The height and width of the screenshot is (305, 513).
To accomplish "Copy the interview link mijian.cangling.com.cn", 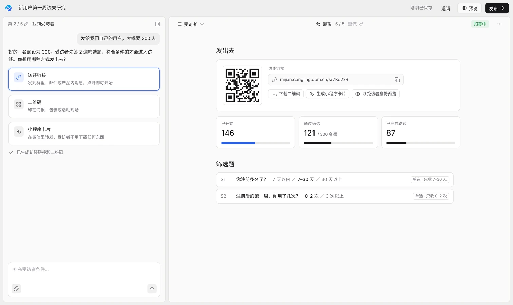I will coord(397,80).
